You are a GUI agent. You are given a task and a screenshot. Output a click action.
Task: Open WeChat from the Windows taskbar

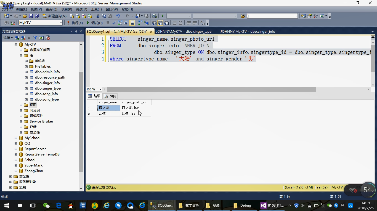click(x=46, y=206)
